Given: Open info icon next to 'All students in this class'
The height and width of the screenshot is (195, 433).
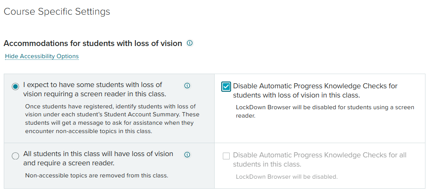Looking at the screenshot, I should click(x=187, y=155).
